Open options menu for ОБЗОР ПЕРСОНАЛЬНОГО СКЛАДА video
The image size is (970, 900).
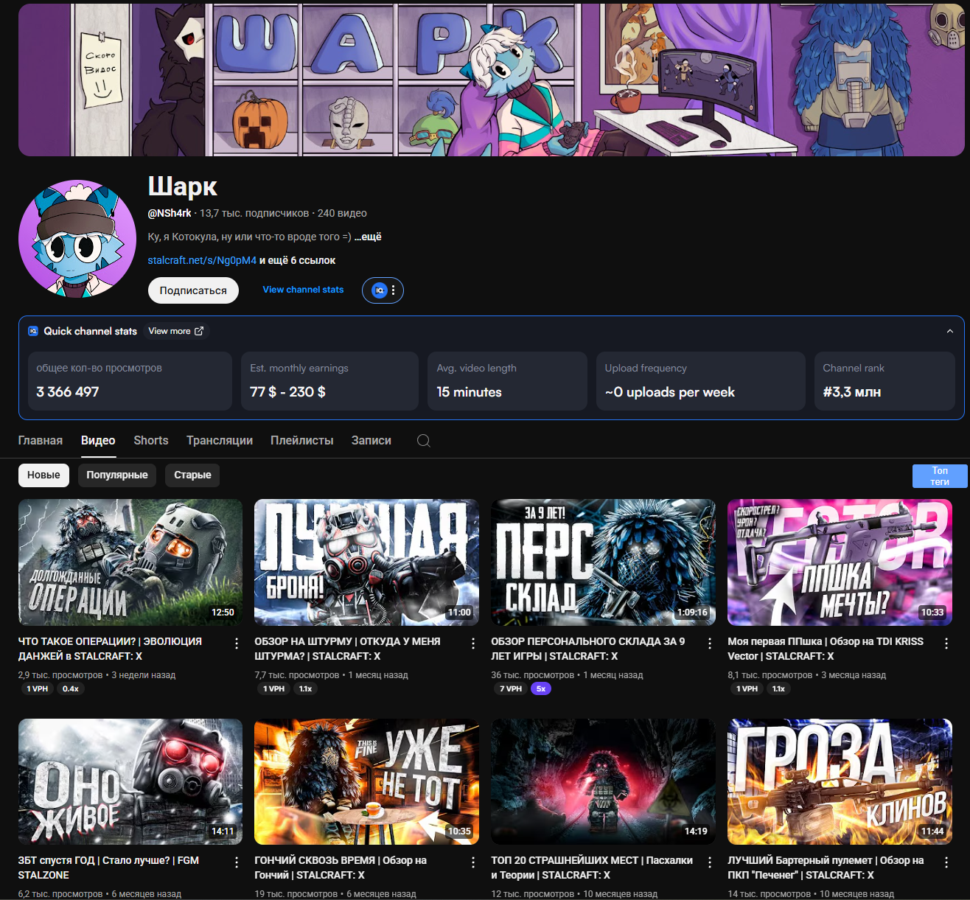click(710, 643)
